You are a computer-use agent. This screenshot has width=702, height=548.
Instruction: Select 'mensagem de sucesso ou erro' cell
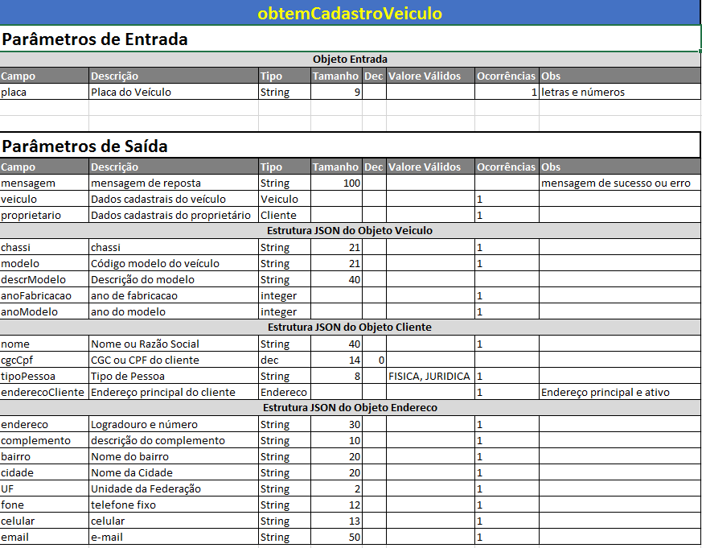(620, 183)
